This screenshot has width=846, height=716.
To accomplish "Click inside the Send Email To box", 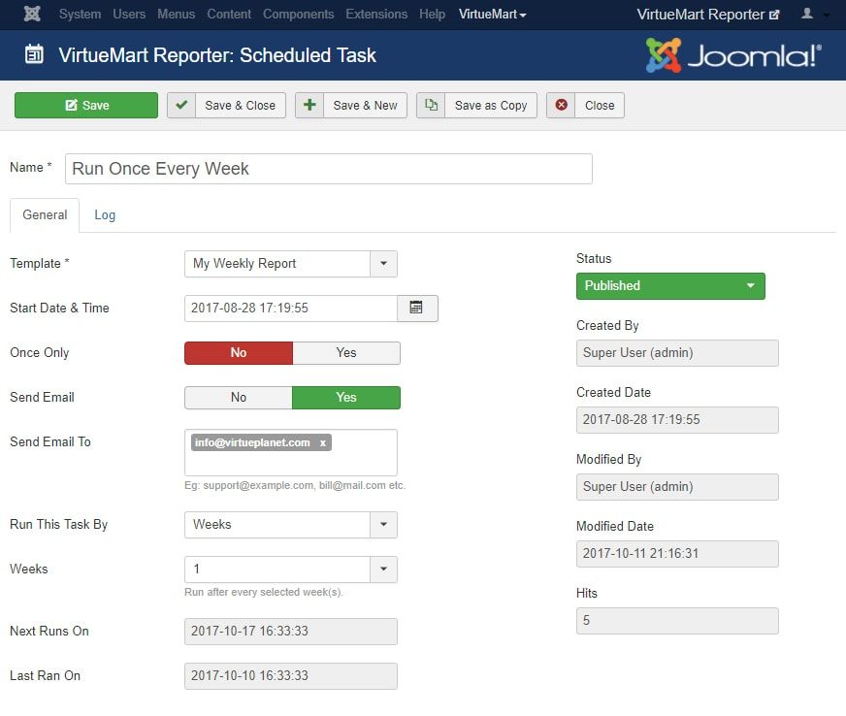I will 291,453.
